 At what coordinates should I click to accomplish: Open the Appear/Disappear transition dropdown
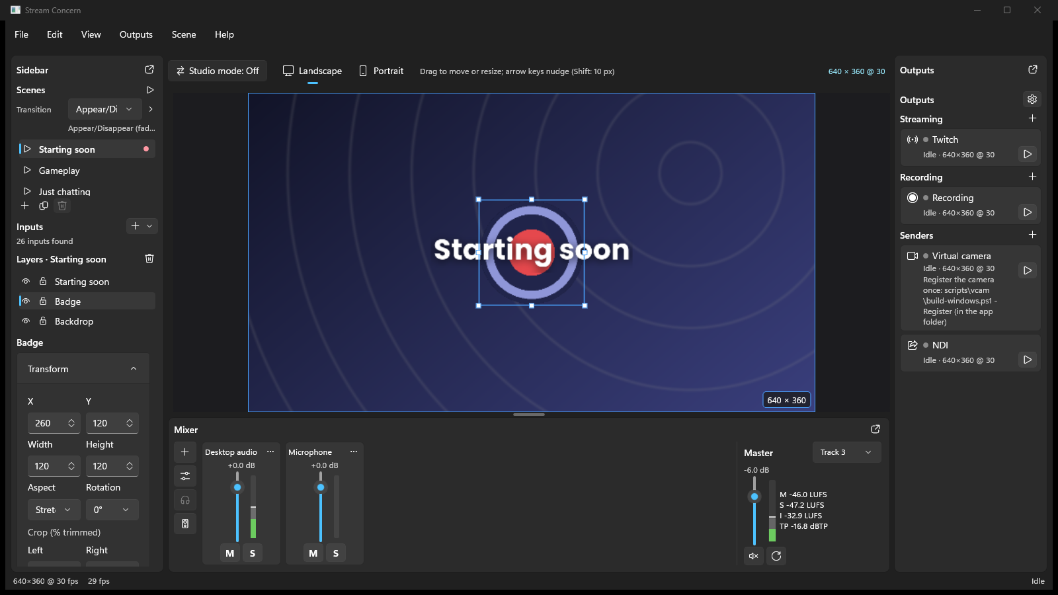(x=104, y=109)
